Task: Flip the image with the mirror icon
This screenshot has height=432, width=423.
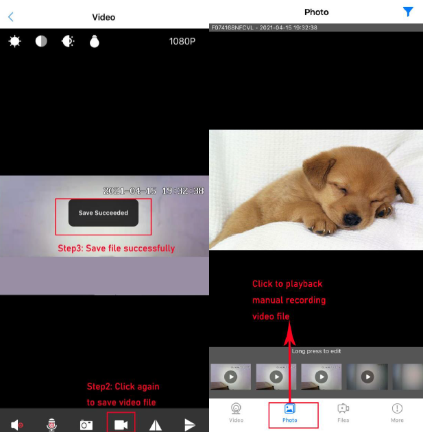Action: pos(156,425)
